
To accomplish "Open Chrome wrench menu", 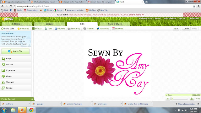I will (198, 6).
